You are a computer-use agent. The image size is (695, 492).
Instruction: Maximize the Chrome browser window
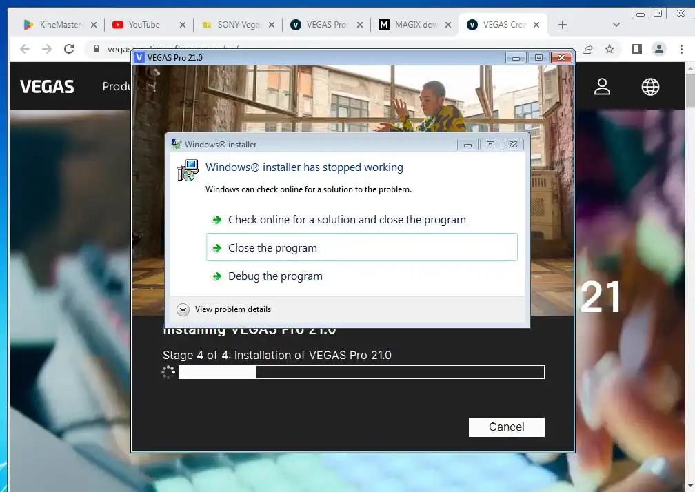coord(658,13)
